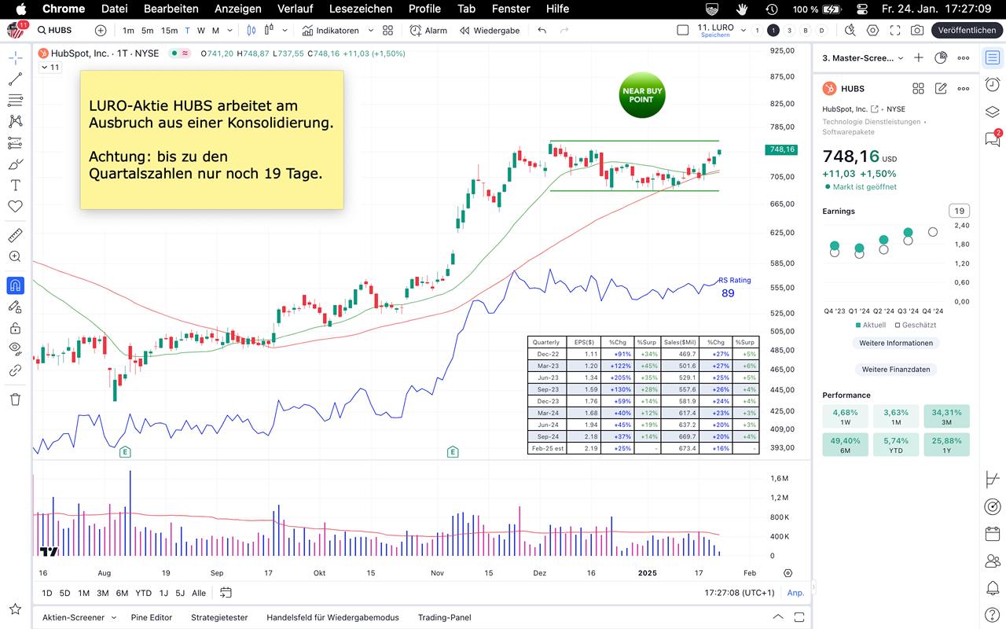Screen dimensions: 1006x629
Task: Click the undo arrow in top toolbar
Action: (x=542, y=31)
